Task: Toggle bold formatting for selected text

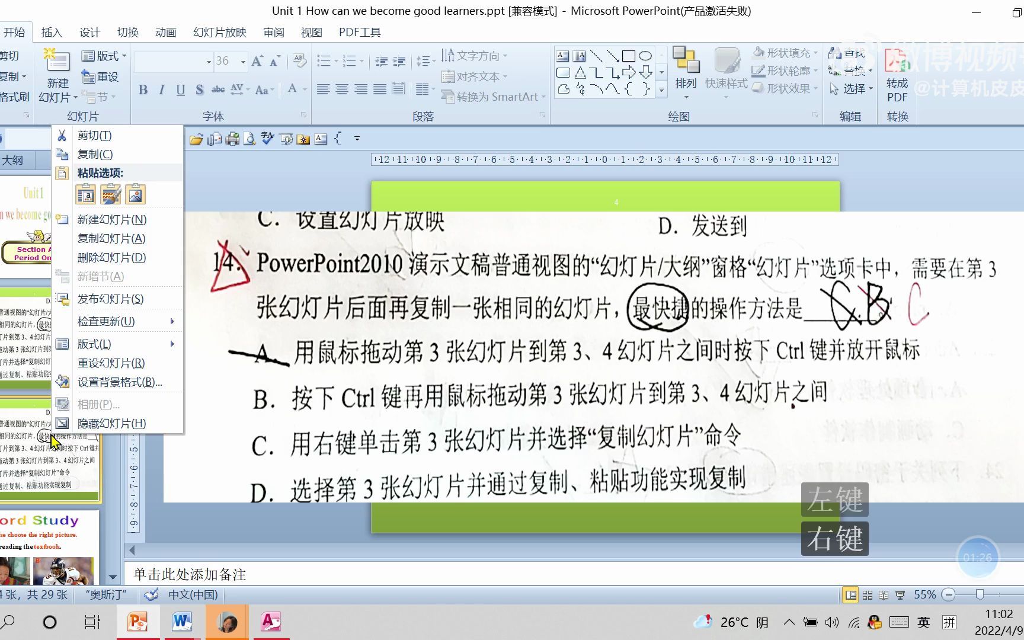Action: [142, 90]
